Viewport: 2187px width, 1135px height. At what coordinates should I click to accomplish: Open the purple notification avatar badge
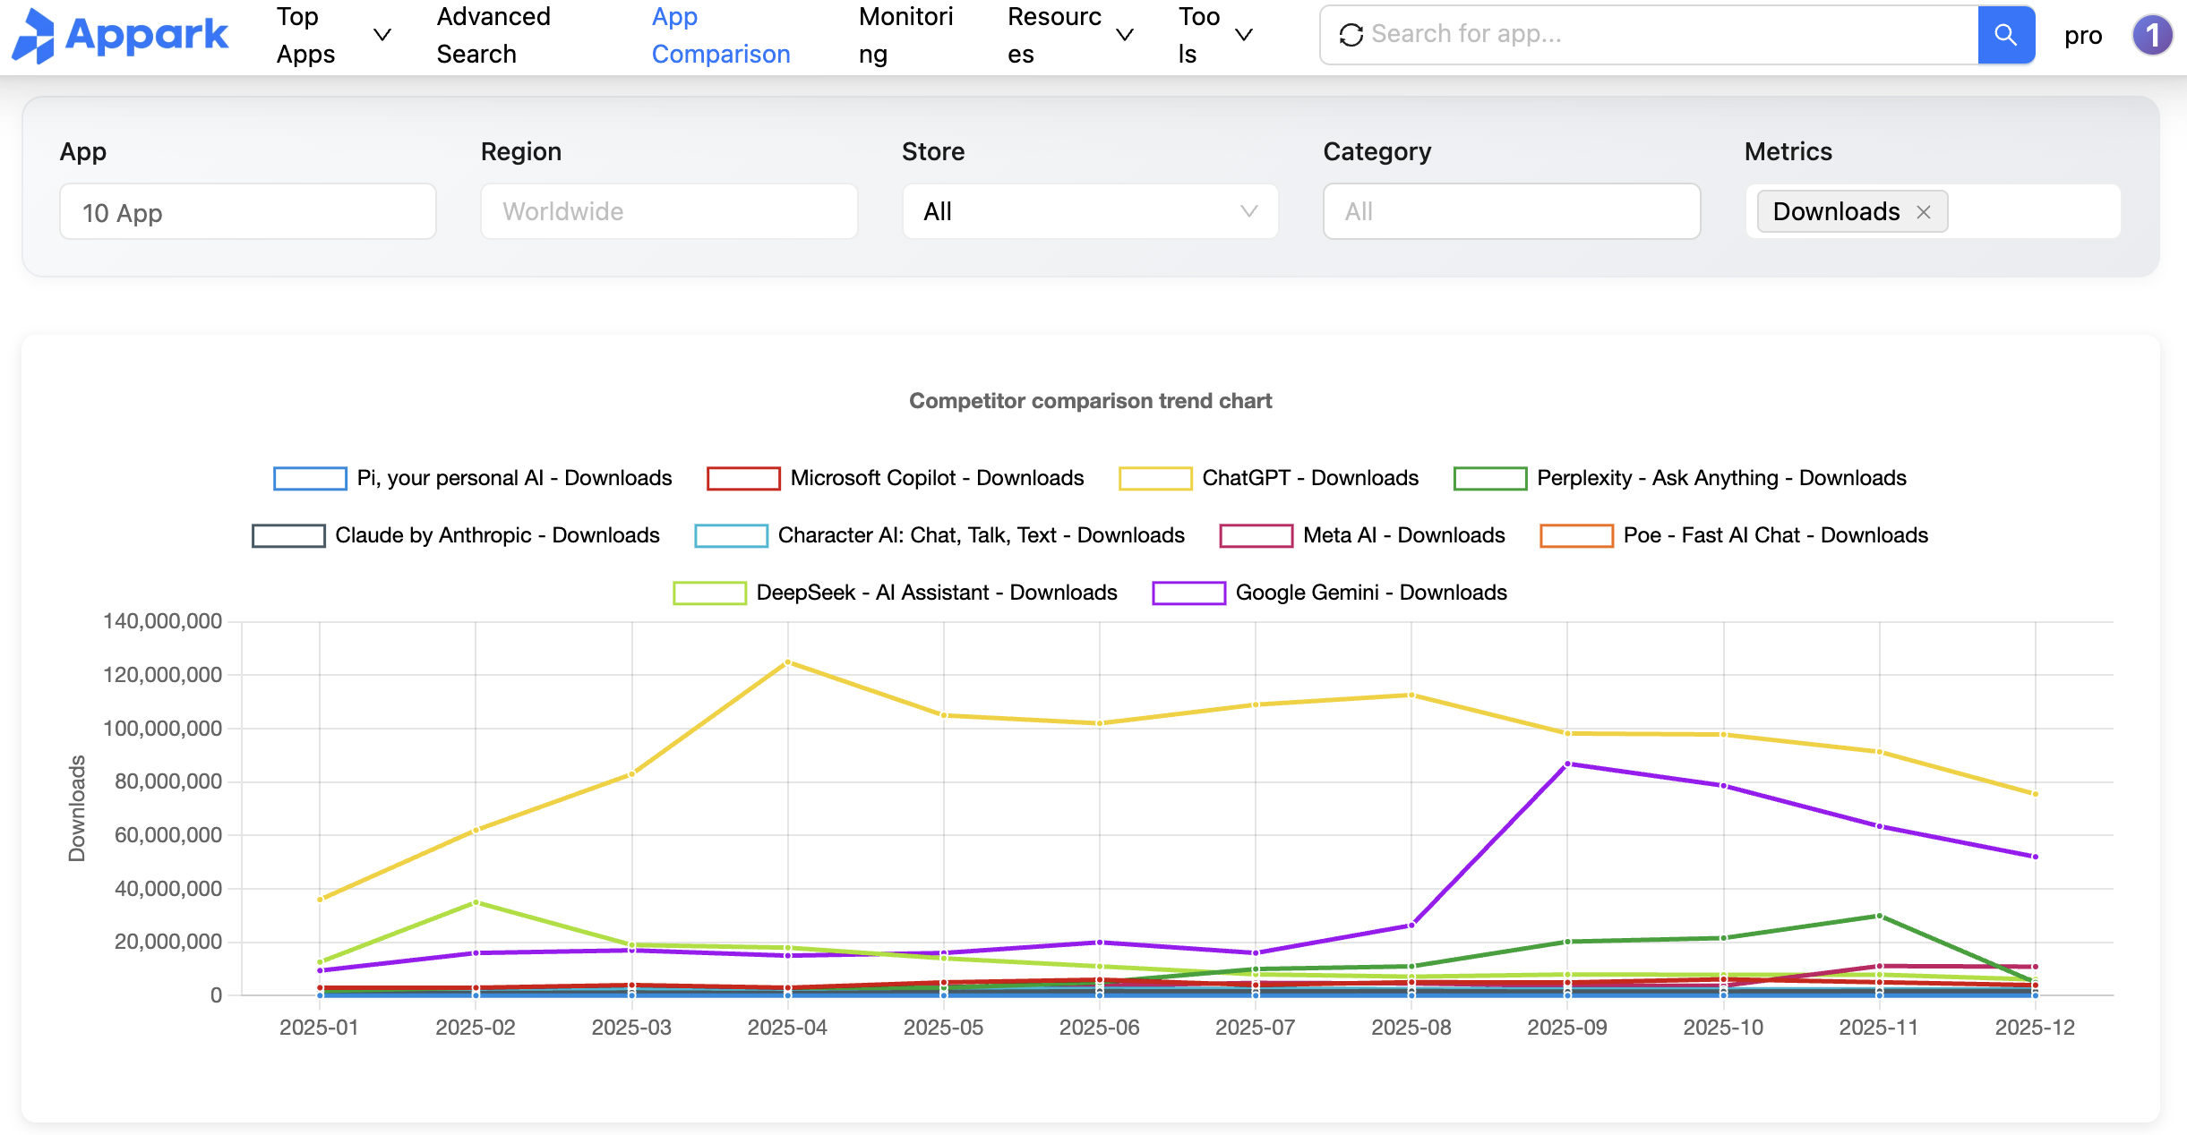(x=2151, y=36)
